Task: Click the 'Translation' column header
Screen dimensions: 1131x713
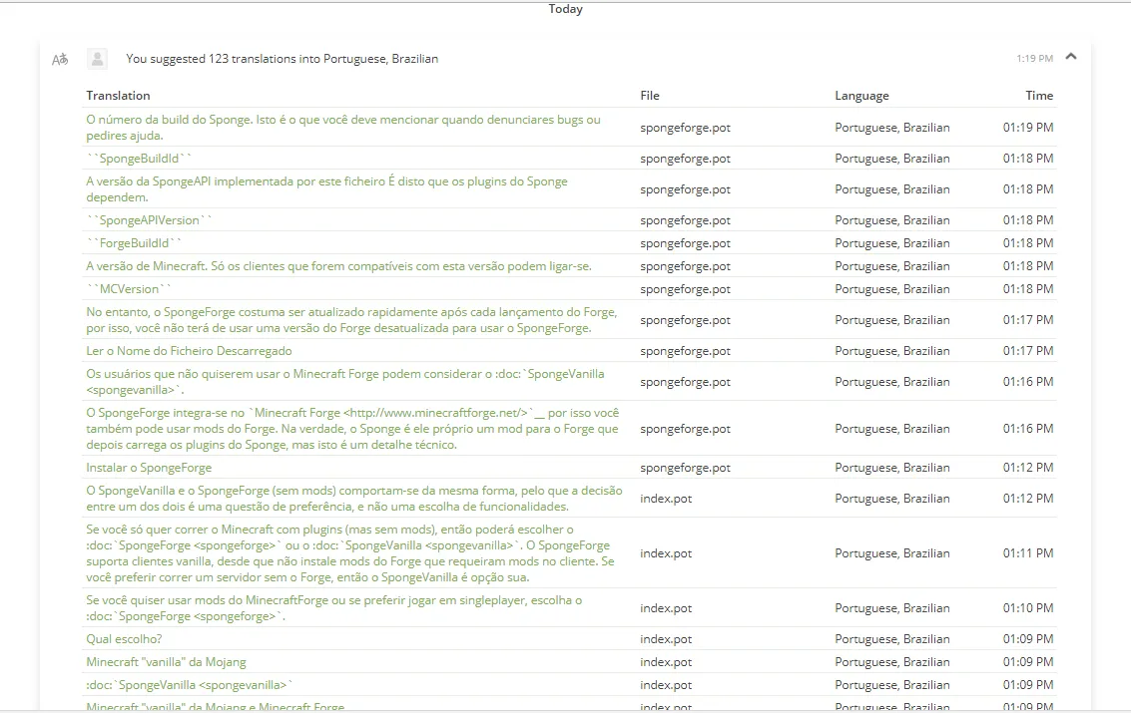Action: point(119,96)
